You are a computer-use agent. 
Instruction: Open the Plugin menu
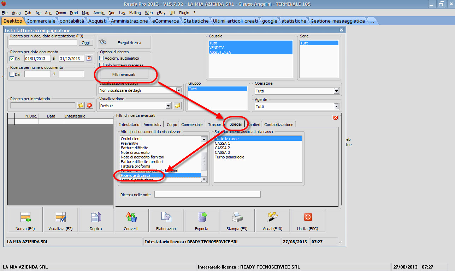tap(184, 13)
